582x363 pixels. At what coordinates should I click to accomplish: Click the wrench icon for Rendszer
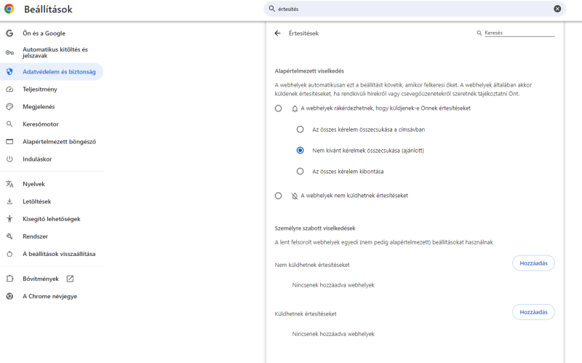[9, 236]
